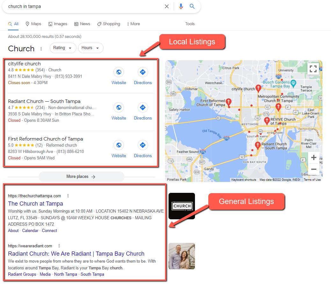Viewport: 331px width, 284px height.
Task: Start voice search with the microphone icon
Action: (181, 7)
